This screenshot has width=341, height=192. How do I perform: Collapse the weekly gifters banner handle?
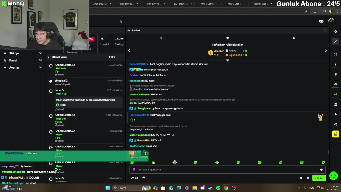(228, 60)
